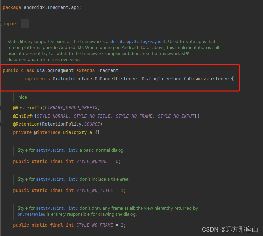Click the import keyword
The height and width of the screenshot is (236, 263).
point(11,24)
